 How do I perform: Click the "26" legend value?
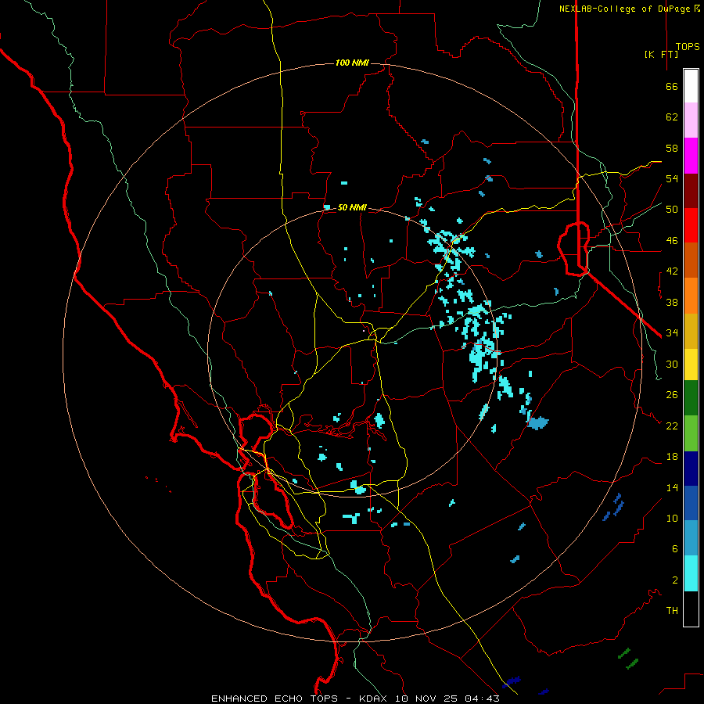(x=672, y=395)
